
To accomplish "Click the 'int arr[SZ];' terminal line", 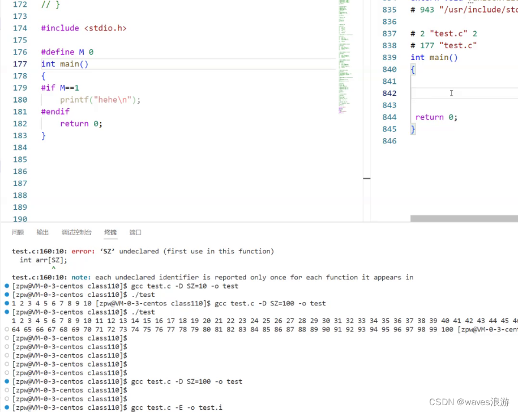I will (x=43, y=260).
